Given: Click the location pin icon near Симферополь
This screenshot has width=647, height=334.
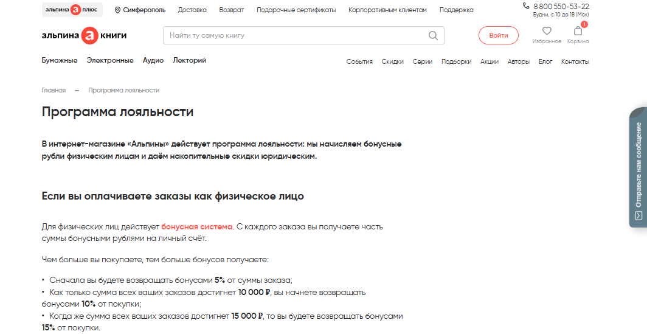Looking at the screenshot, I should tap(117, 10).
